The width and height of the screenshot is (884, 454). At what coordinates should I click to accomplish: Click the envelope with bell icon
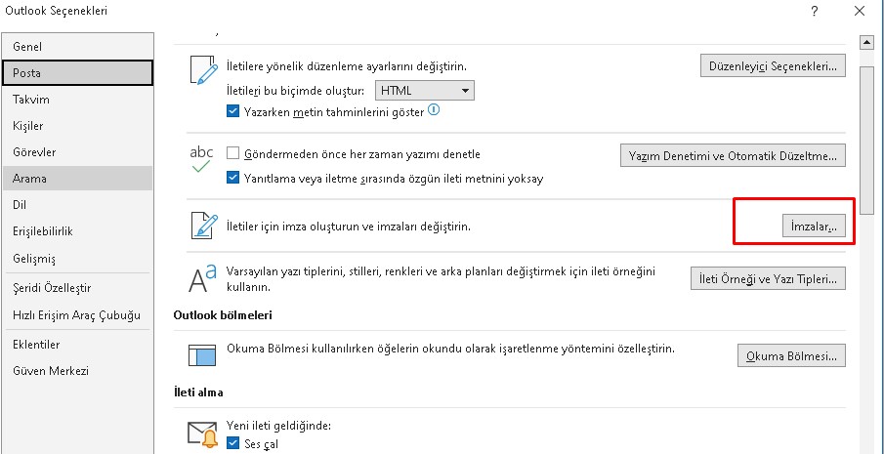pyautogui.click(x=202, y=433)
